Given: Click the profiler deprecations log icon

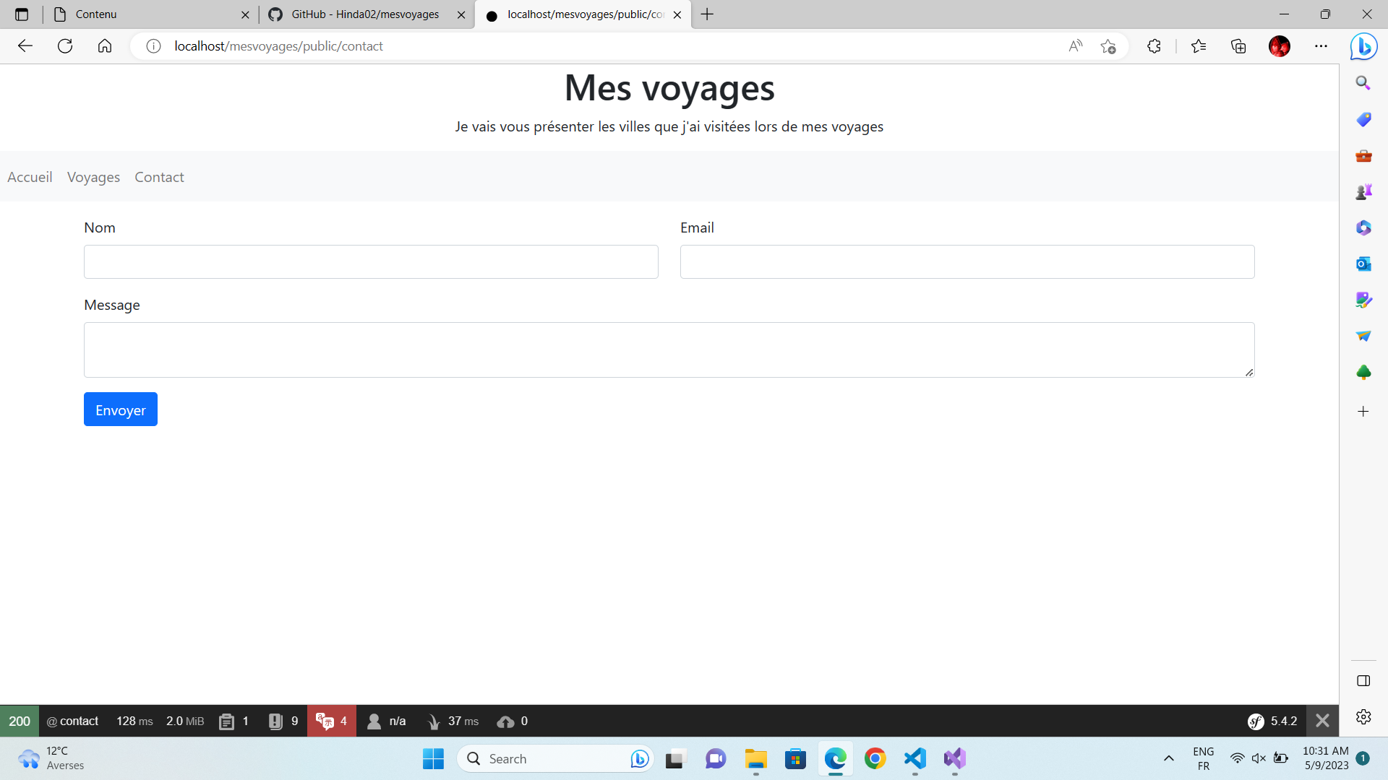Looking at the screenshot, I should (x=275, y=721).
